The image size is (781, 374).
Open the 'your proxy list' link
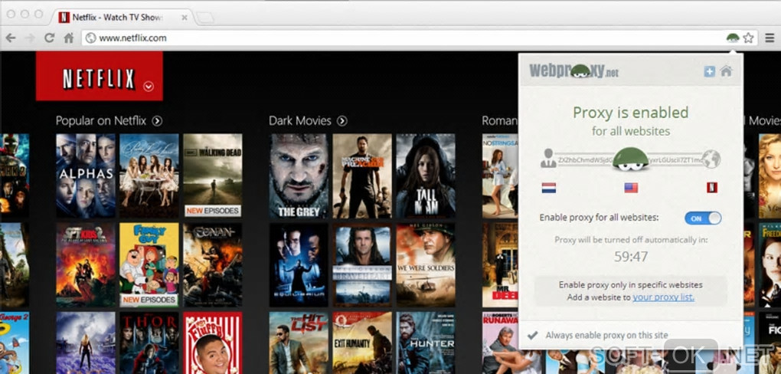pyautogui.click(x=663, y=297)
